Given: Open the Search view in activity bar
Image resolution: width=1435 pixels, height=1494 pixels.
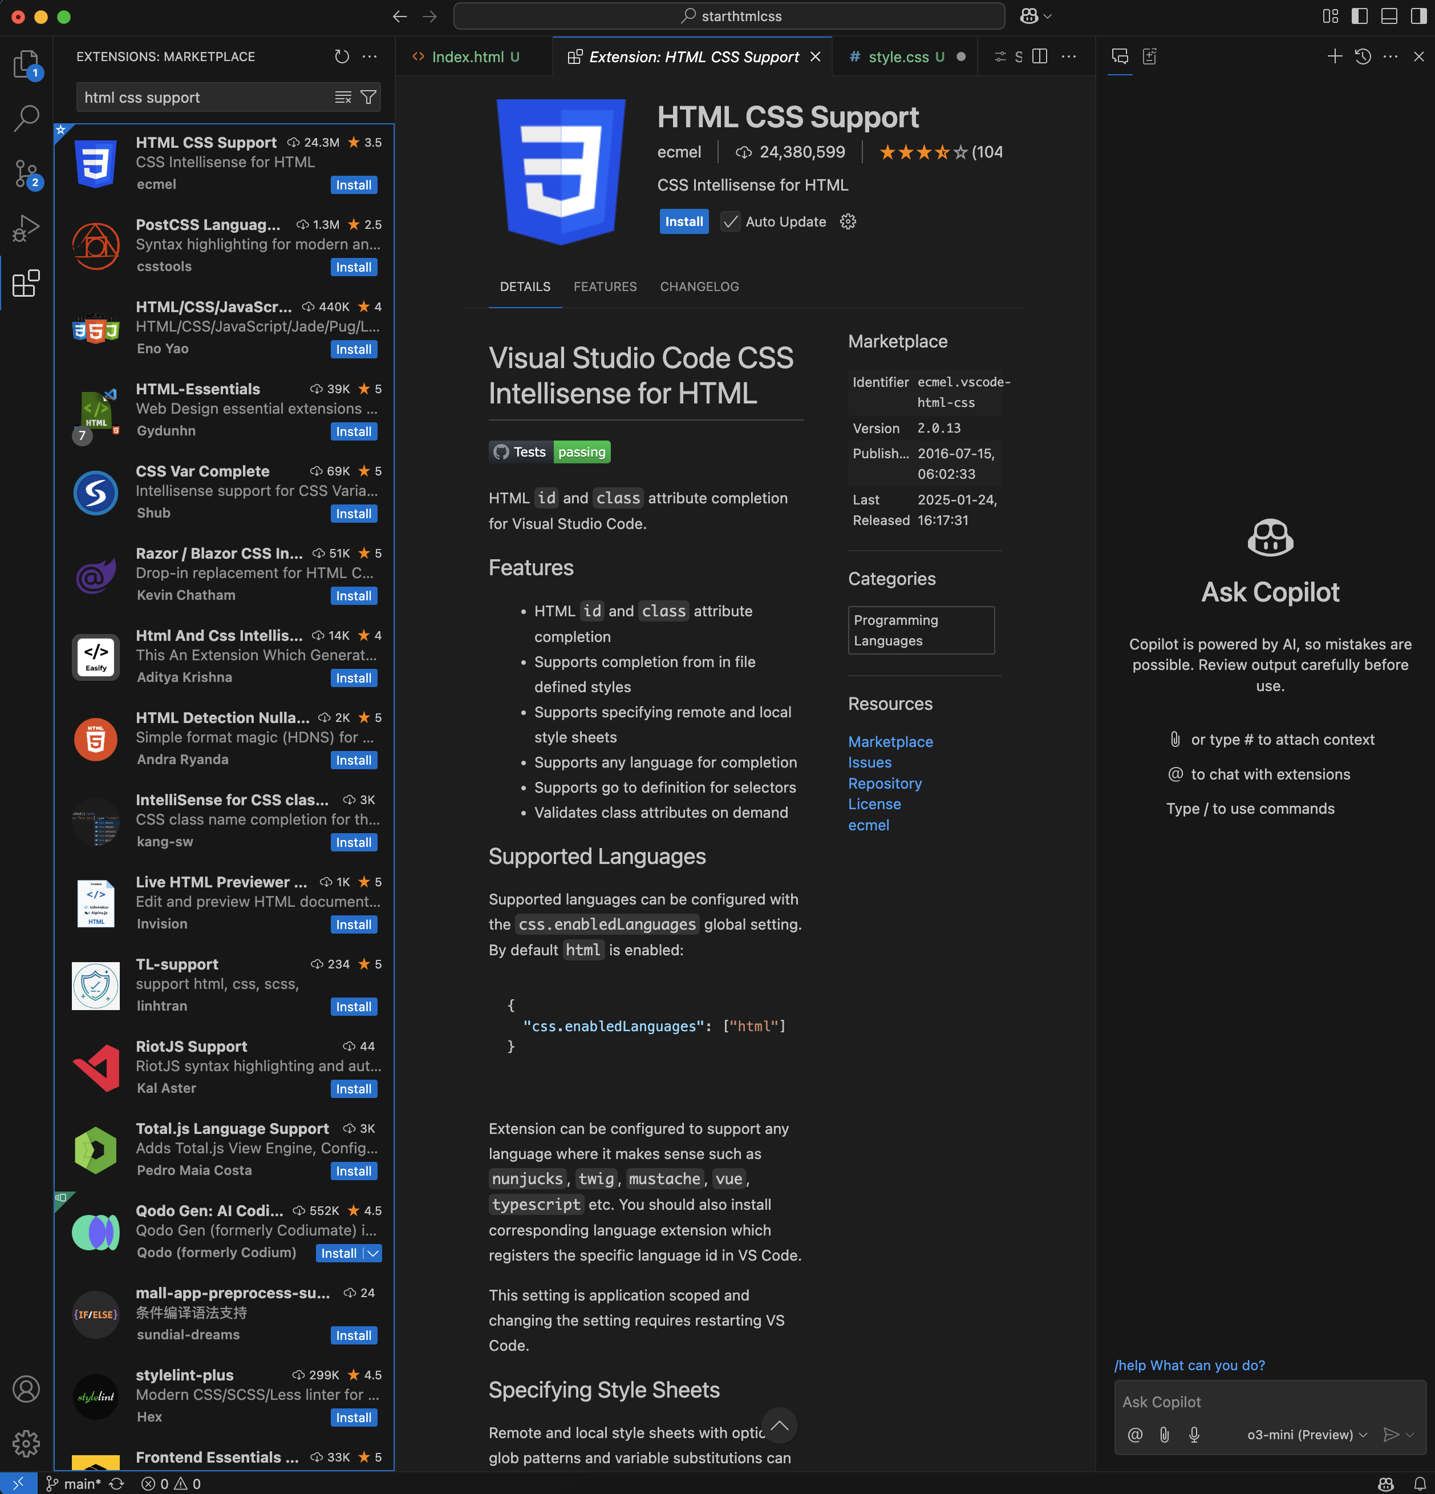Looking at the screenshot, I should pyautogui.click(x=26, y=119).
